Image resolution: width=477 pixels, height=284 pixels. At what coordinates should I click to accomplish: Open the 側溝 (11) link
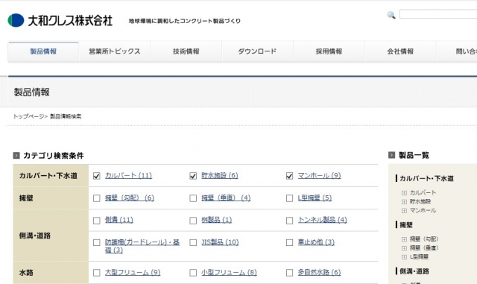coord(119,220)
